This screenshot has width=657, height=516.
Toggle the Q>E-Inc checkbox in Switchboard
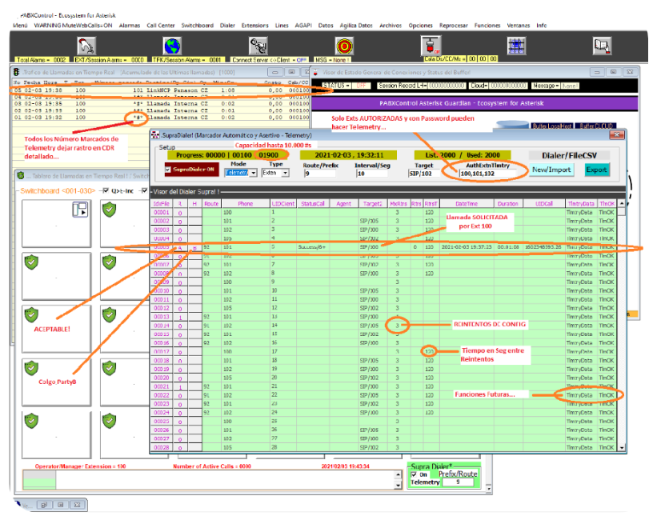click(106, 190)
